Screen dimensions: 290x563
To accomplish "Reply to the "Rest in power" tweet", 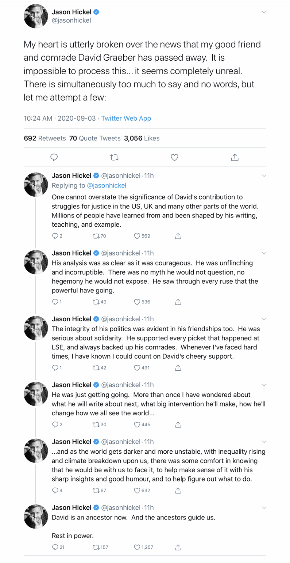I will click(x=55, y=547).
